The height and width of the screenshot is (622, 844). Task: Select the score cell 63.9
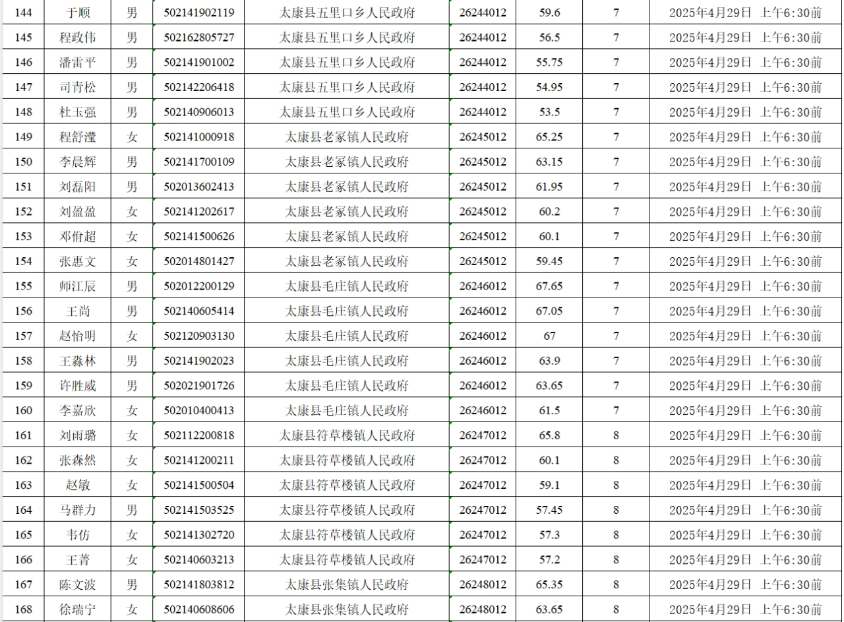pyautogui.click(x=549, y=361)
